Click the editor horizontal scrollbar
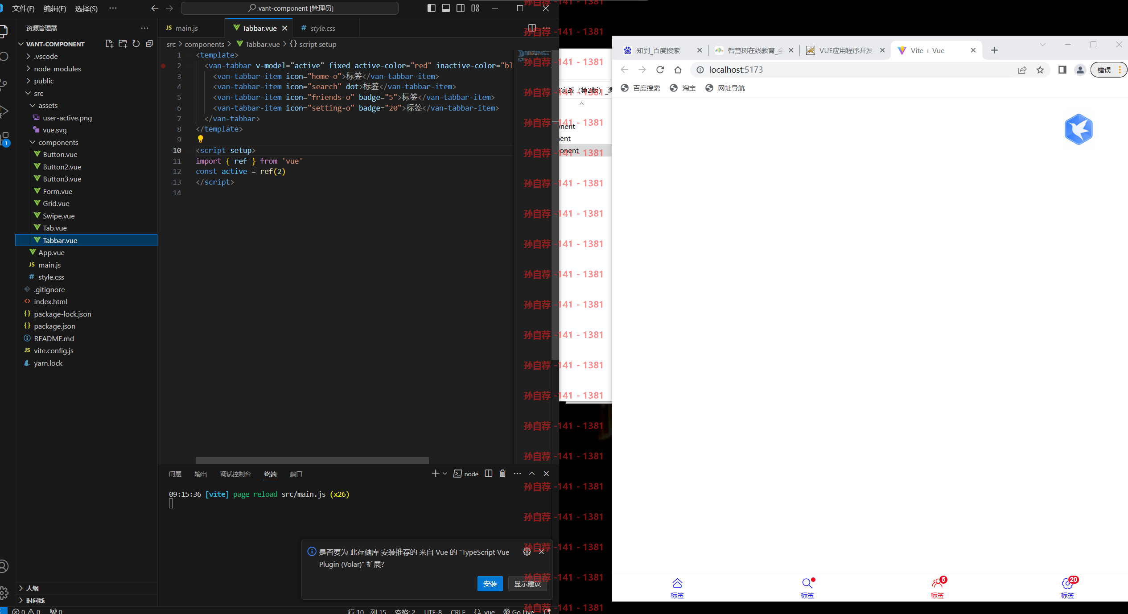 (x=312, y=460)
